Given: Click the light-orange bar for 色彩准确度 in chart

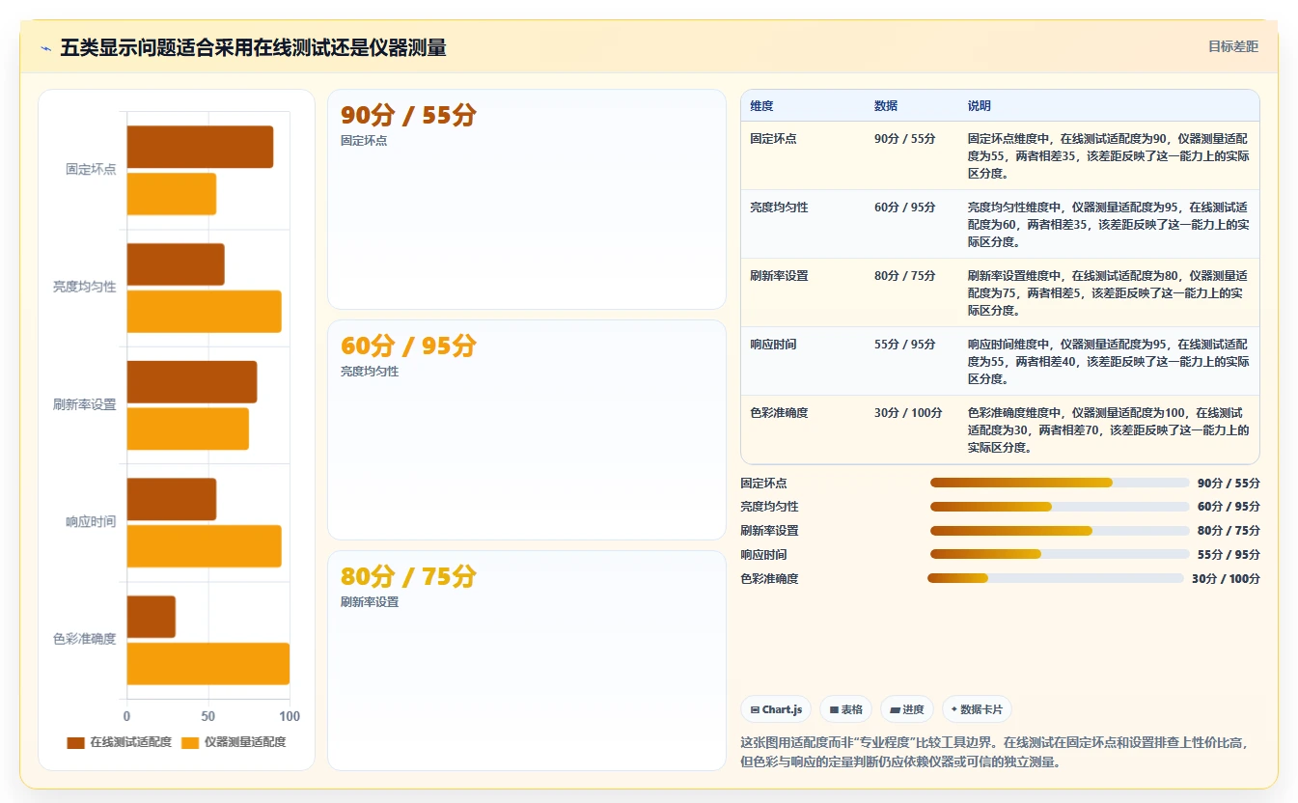Looking at the screenshot, I should click(208, 664).
